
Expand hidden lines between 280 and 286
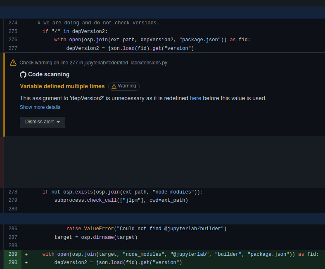click(x=163, y=219)
